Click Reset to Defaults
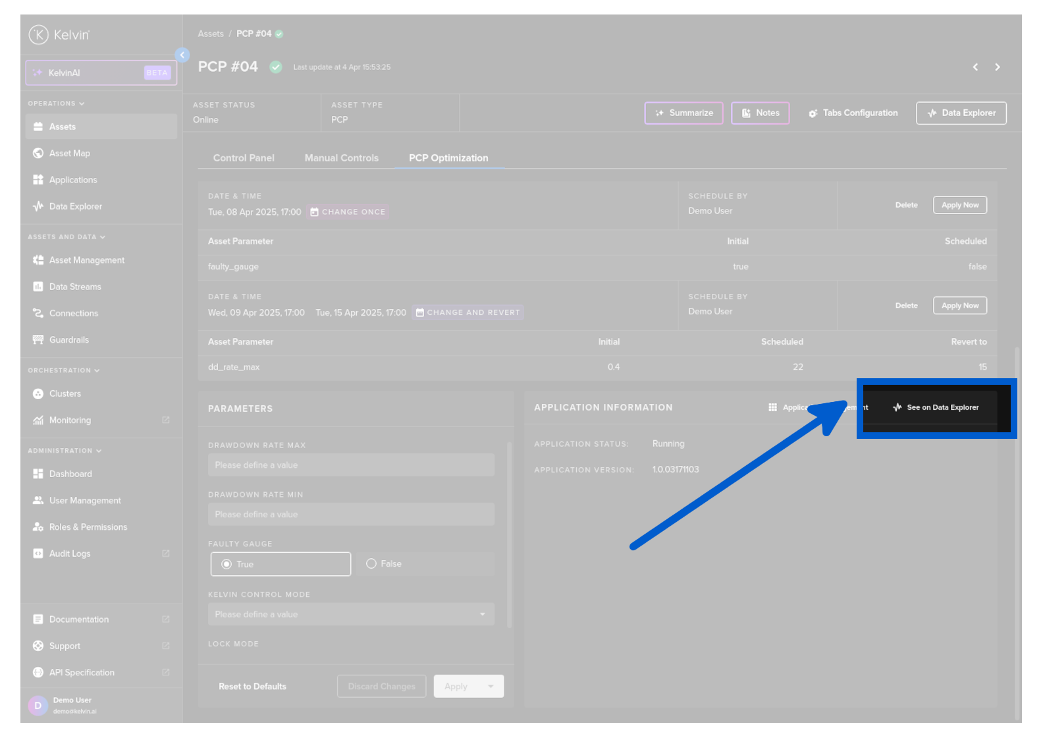1043x738 pixels. [x=252, y=687]
